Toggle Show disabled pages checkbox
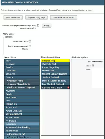The height and width of the screenshot is (139, 105). click(38, 25)
